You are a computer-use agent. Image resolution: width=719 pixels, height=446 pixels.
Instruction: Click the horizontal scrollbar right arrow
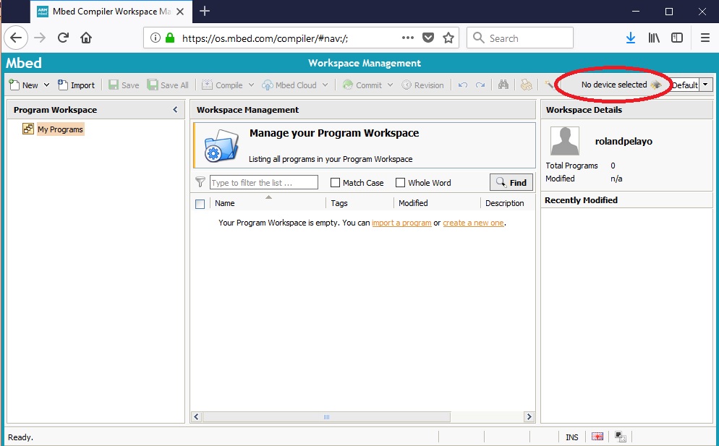click(x=529, y=416)
